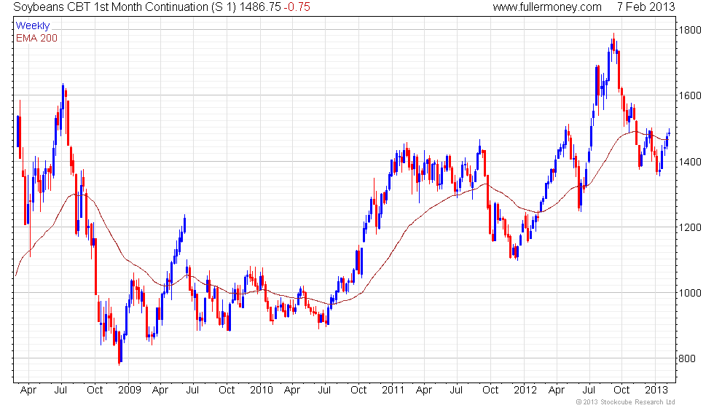Click the 2012 year label on time axis

tap(525, 390)
